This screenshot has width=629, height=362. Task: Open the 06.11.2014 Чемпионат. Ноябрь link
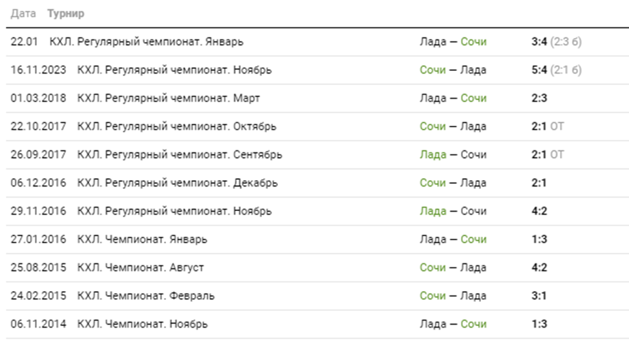point(142,324)
